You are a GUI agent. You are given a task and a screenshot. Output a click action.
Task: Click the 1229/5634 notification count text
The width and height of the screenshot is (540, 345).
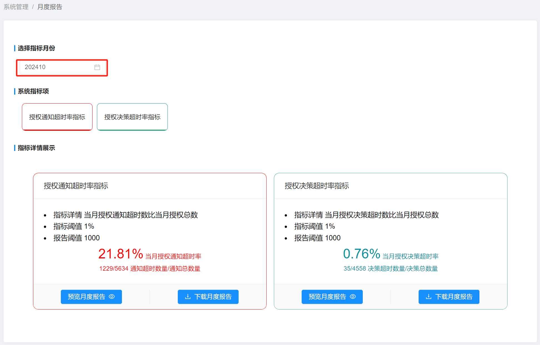pos(114,269)
